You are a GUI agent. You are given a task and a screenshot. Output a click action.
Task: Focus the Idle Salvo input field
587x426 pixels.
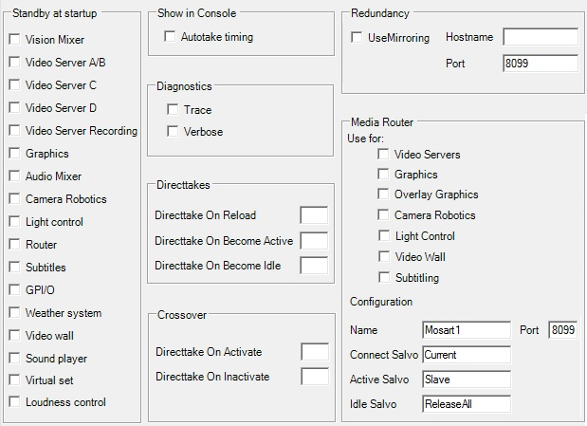click(466, 404)
